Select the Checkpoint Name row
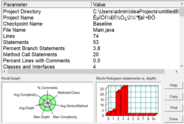Image resolution: width=184 pixels, height=124 pixels. (x=91, y=24)
